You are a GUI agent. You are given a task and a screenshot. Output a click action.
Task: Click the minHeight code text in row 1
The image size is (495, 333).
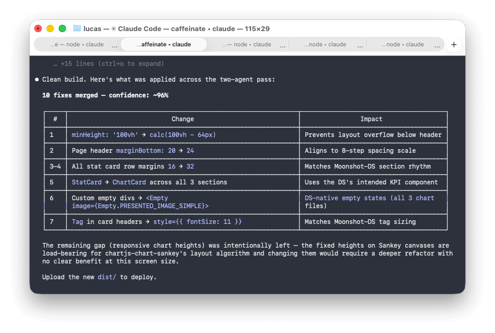pyautogui.click(x=89, y=135)
